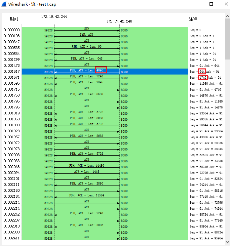This screenshot has width=230, height=246.
Task: Select the SYN packet arrow at 0.000000
Action: pos(87,30)
